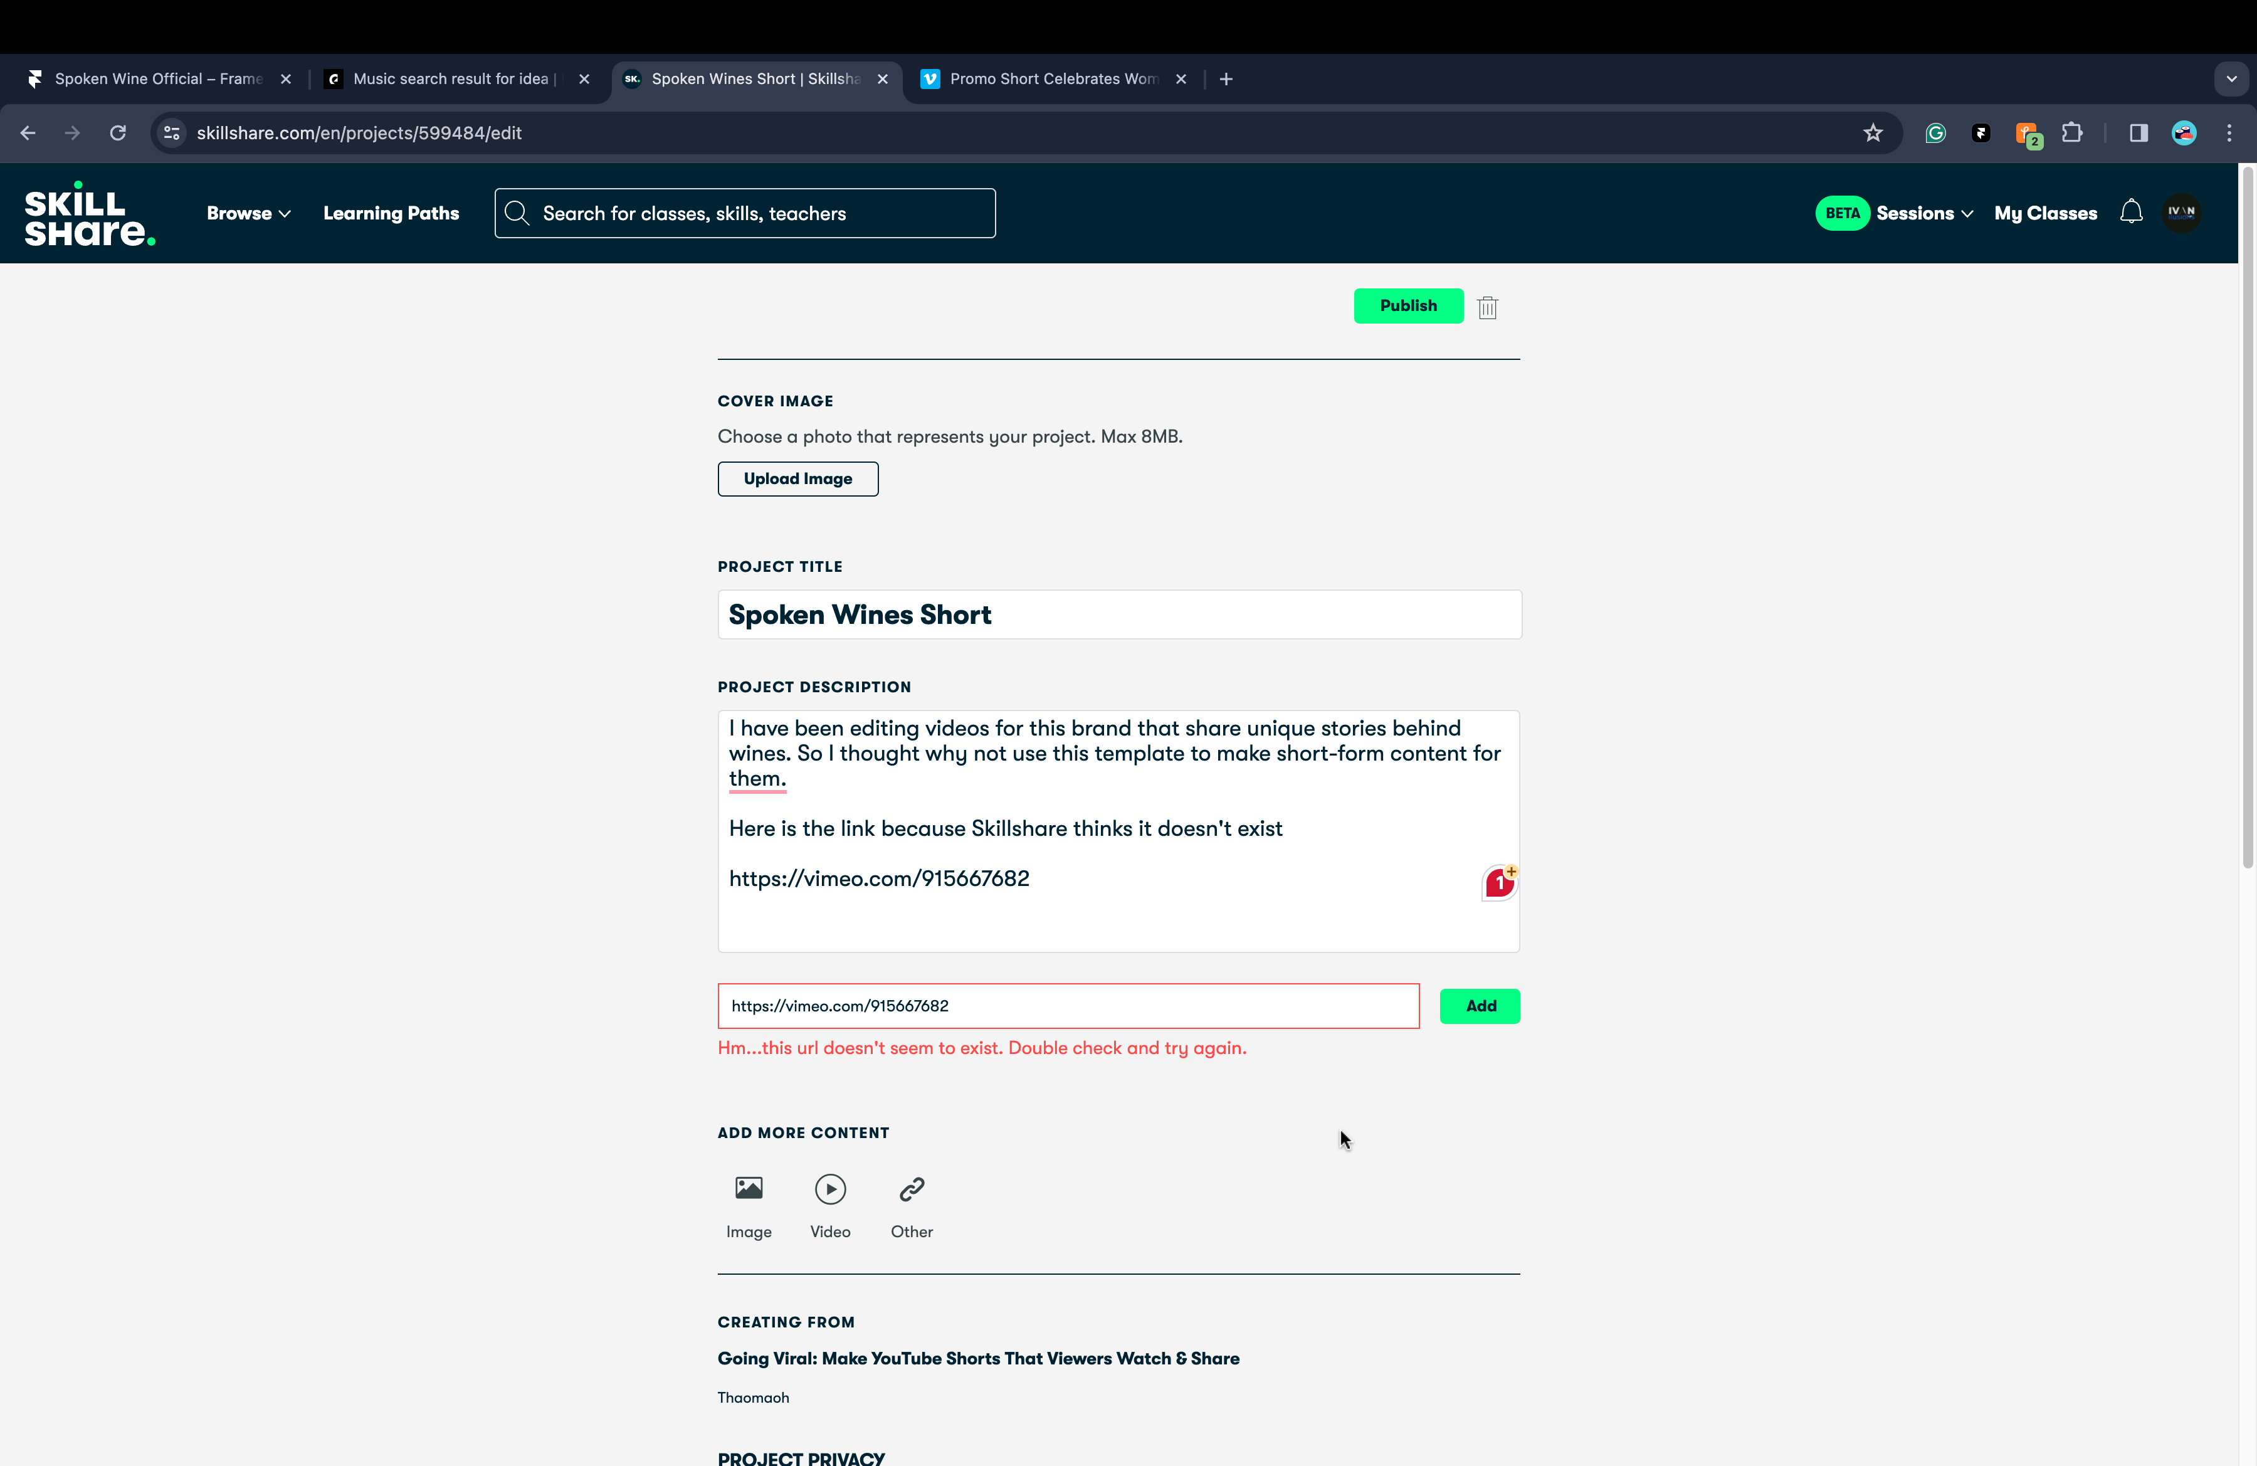Switch to the Music search result tab
Screen dimensions: 2257x1466
457,79
